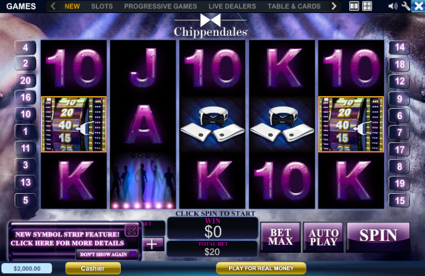Image resolution: width=425 pixels, height=276 pixels.
Task: Open the Live Dealers tab
Action: [x=232, y=6]
